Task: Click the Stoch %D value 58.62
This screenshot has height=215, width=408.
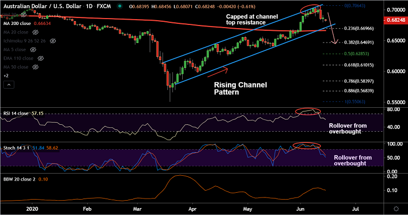Action: pos(52,148)
